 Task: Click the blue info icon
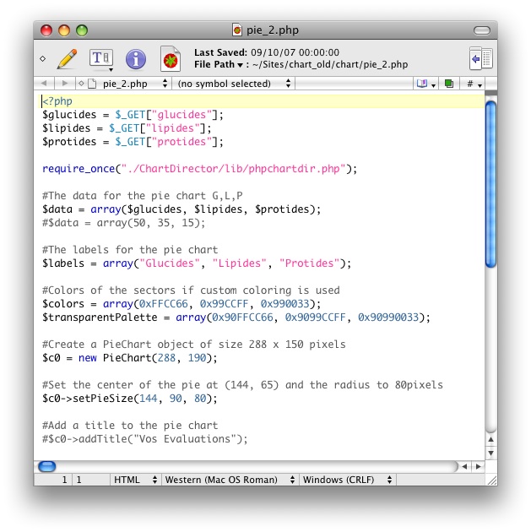coord(136,59)
